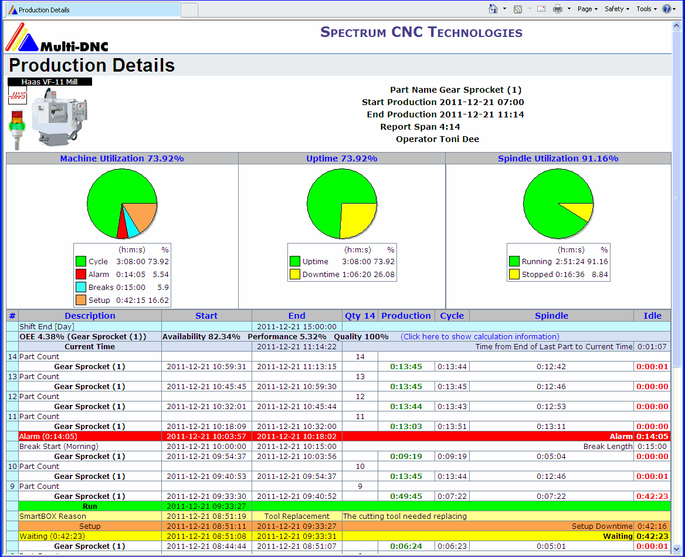685x557 pixels.
Task: Open the Help question mark icon
Action: (666, 9)
